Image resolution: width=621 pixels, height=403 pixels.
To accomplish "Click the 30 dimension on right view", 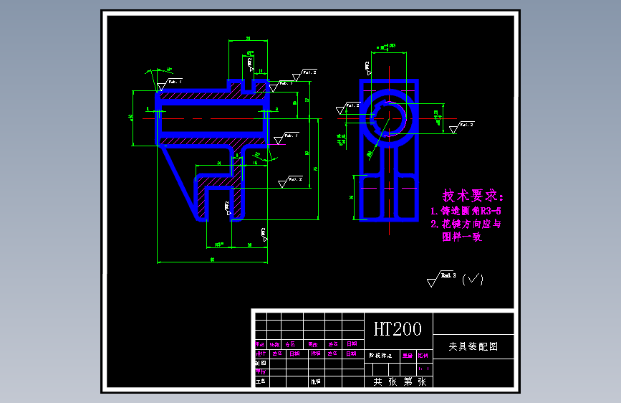I will (x=351, y=197).
